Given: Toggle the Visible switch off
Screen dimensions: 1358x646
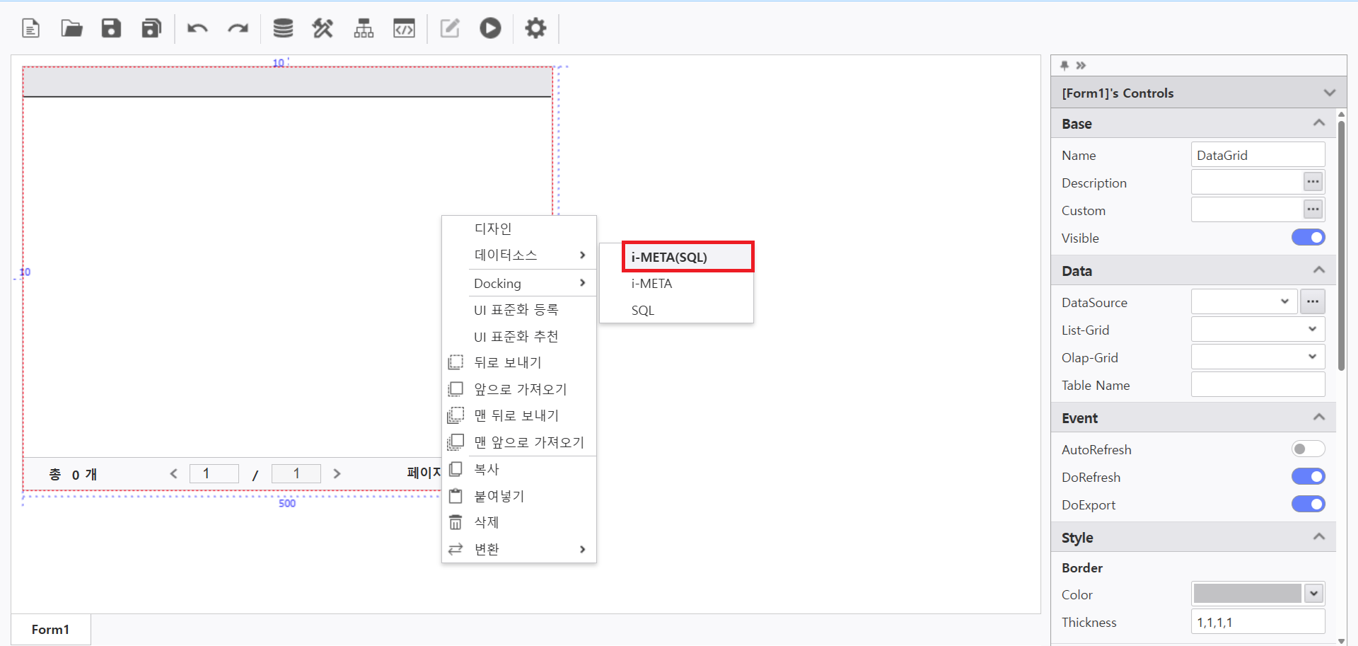Looking at the screenshot, I should coord(1308,238).
